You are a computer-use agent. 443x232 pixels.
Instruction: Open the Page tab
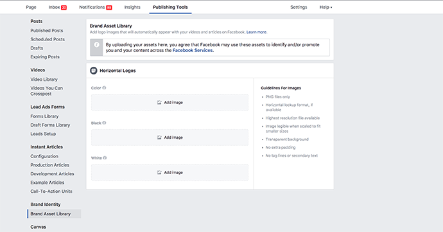click(31, 7)
